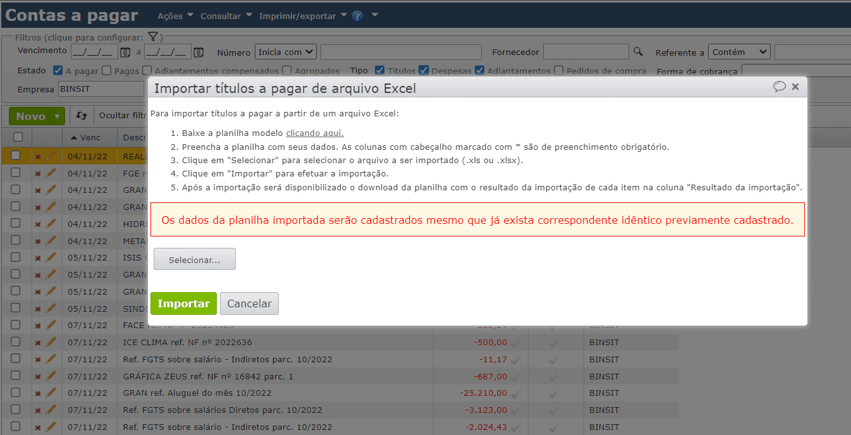Click the amount -2.024,43
The image size is (851, 435).
pos(486,427)
